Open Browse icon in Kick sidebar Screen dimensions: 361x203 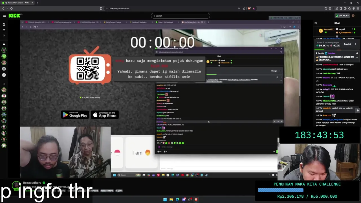pyautogui.click(x=4, y=30)
